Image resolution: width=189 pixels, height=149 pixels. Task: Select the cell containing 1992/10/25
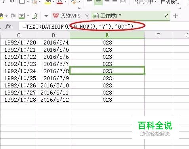tap(19, 78)
